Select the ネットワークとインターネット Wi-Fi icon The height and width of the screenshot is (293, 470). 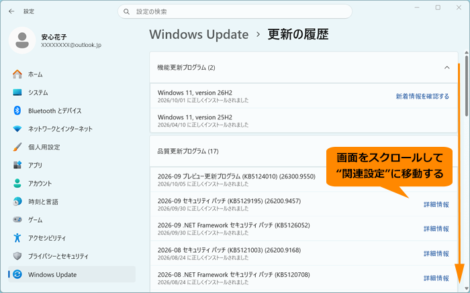click(17, 129)
